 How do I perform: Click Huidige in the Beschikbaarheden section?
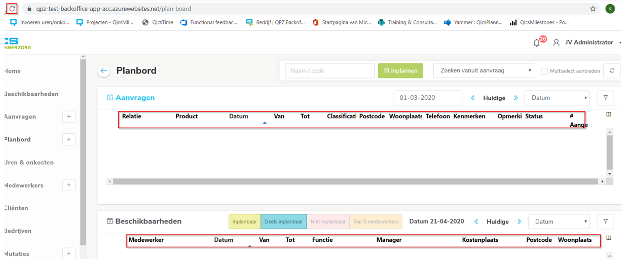pos(498,221)
